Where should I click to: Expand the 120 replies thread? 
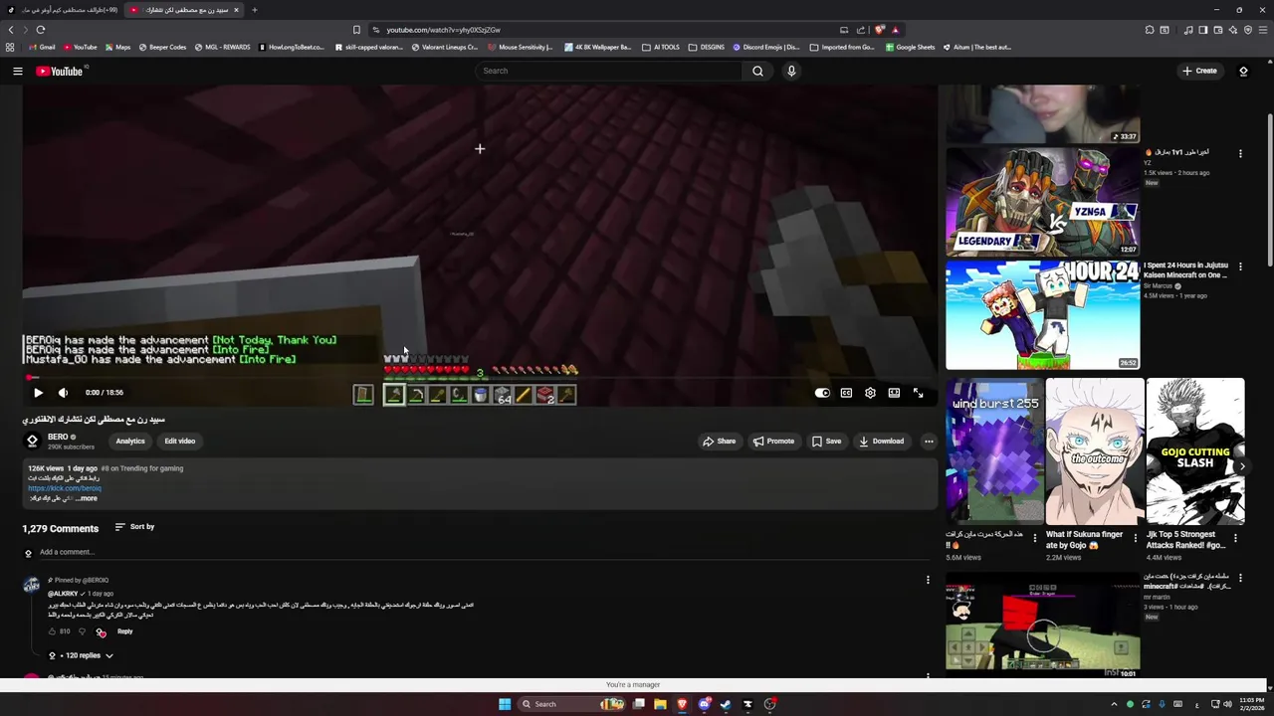[82, 655]
